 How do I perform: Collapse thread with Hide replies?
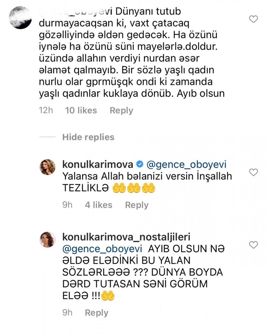[88, 137]
